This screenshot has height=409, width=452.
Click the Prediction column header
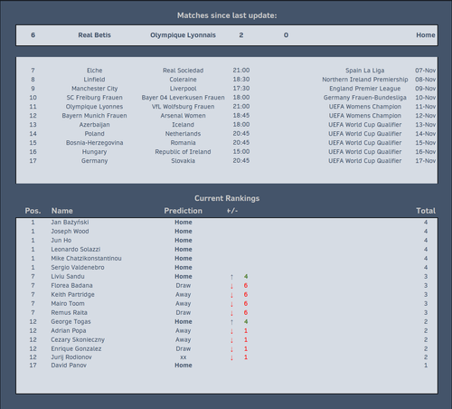pos(183,211)
